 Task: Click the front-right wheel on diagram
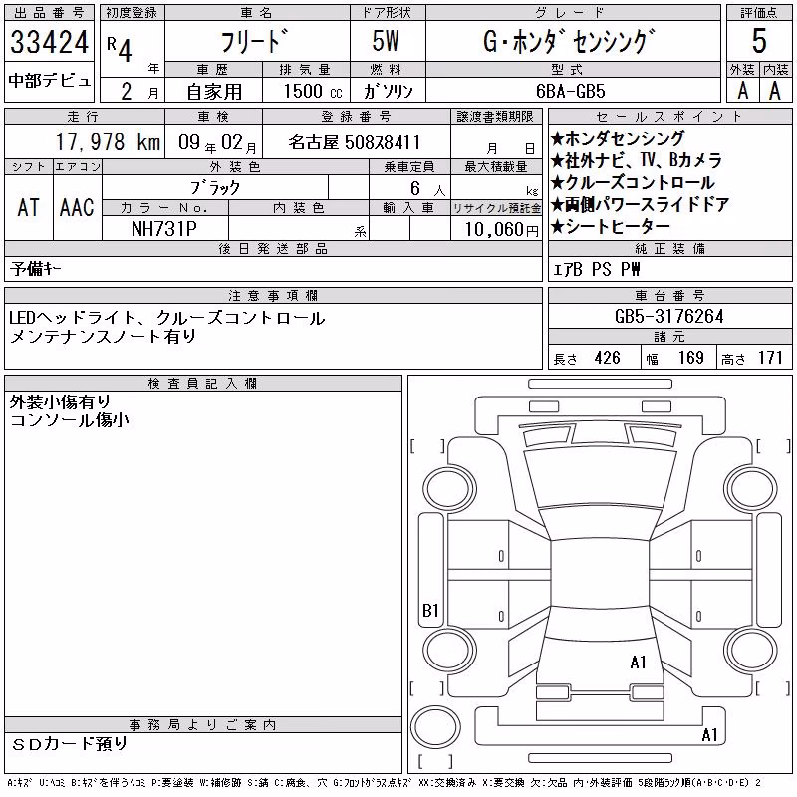(x=751, y=488)
